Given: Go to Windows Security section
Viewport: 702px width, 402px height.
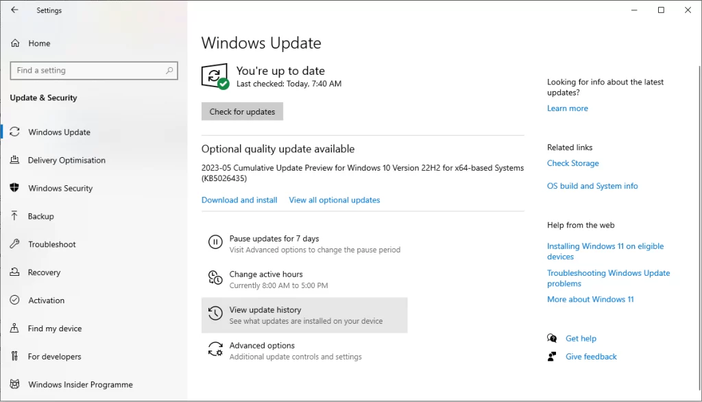Looking at the screenshot, I should [60, 188].
